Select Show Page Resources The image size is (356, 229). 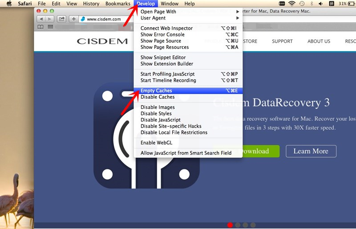click(x=188, y=47)
